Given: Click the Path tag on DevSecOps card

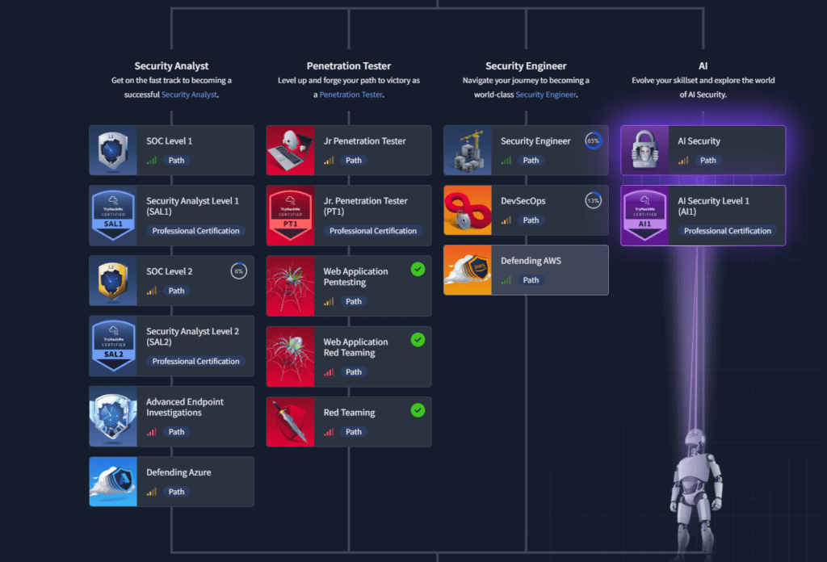Looking at the screenshot, I should [x=531, y=220].
